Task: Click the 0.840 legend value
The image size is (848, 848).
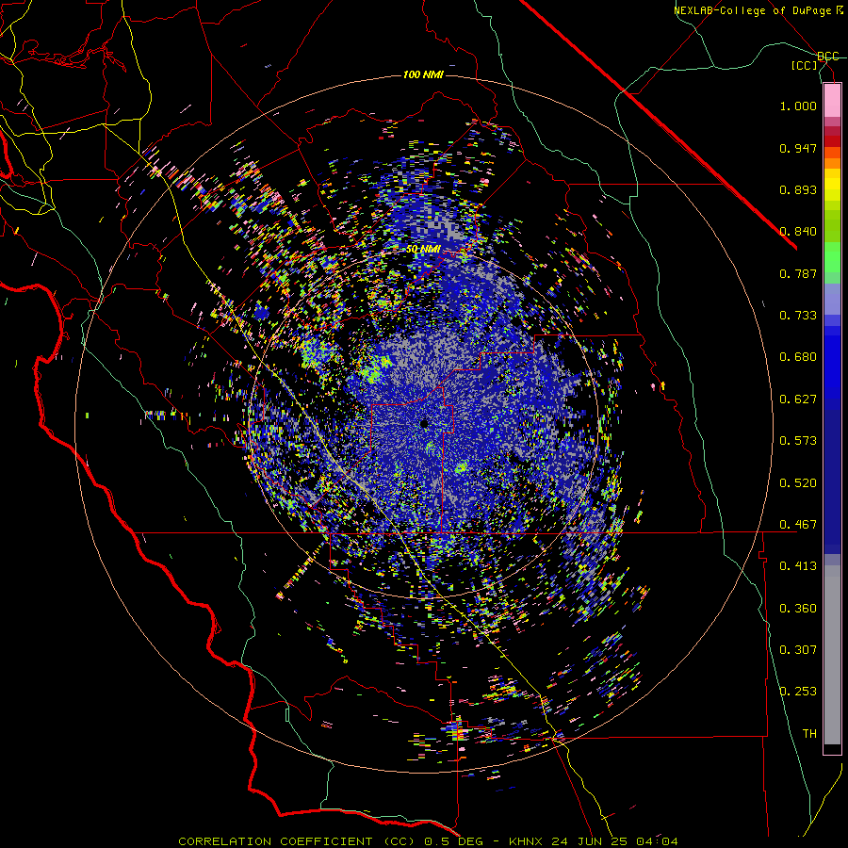Action: 798,232
